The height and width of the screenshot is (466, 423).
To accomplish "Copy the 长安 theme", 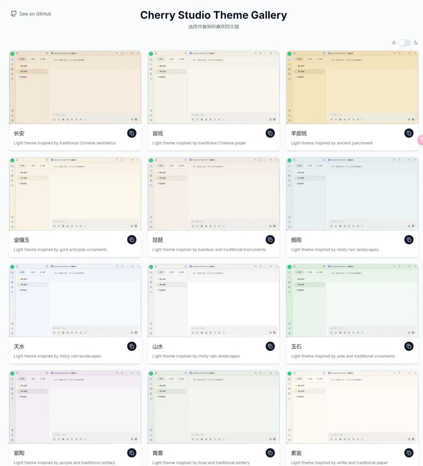I will pos(132,133).
